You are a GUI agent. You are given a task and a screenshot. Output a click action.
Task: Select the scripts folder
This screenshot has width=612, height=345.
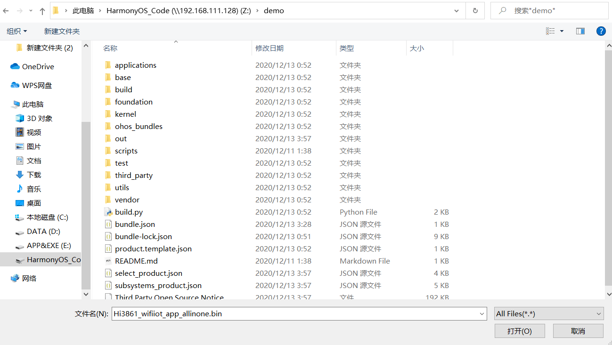point(126,151)
